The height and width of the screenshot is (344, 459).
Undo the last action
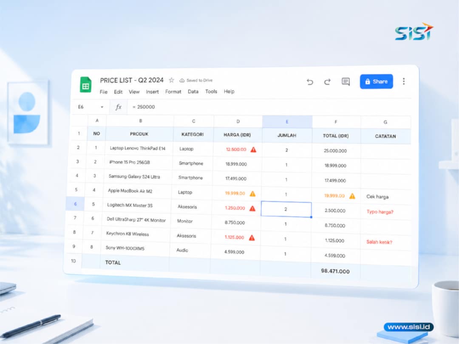click(x=310, y=82)
